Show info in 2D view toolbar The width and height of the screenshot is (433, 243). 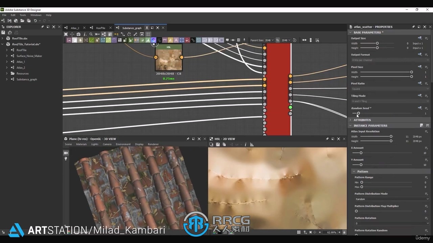[x=246, y=144]
